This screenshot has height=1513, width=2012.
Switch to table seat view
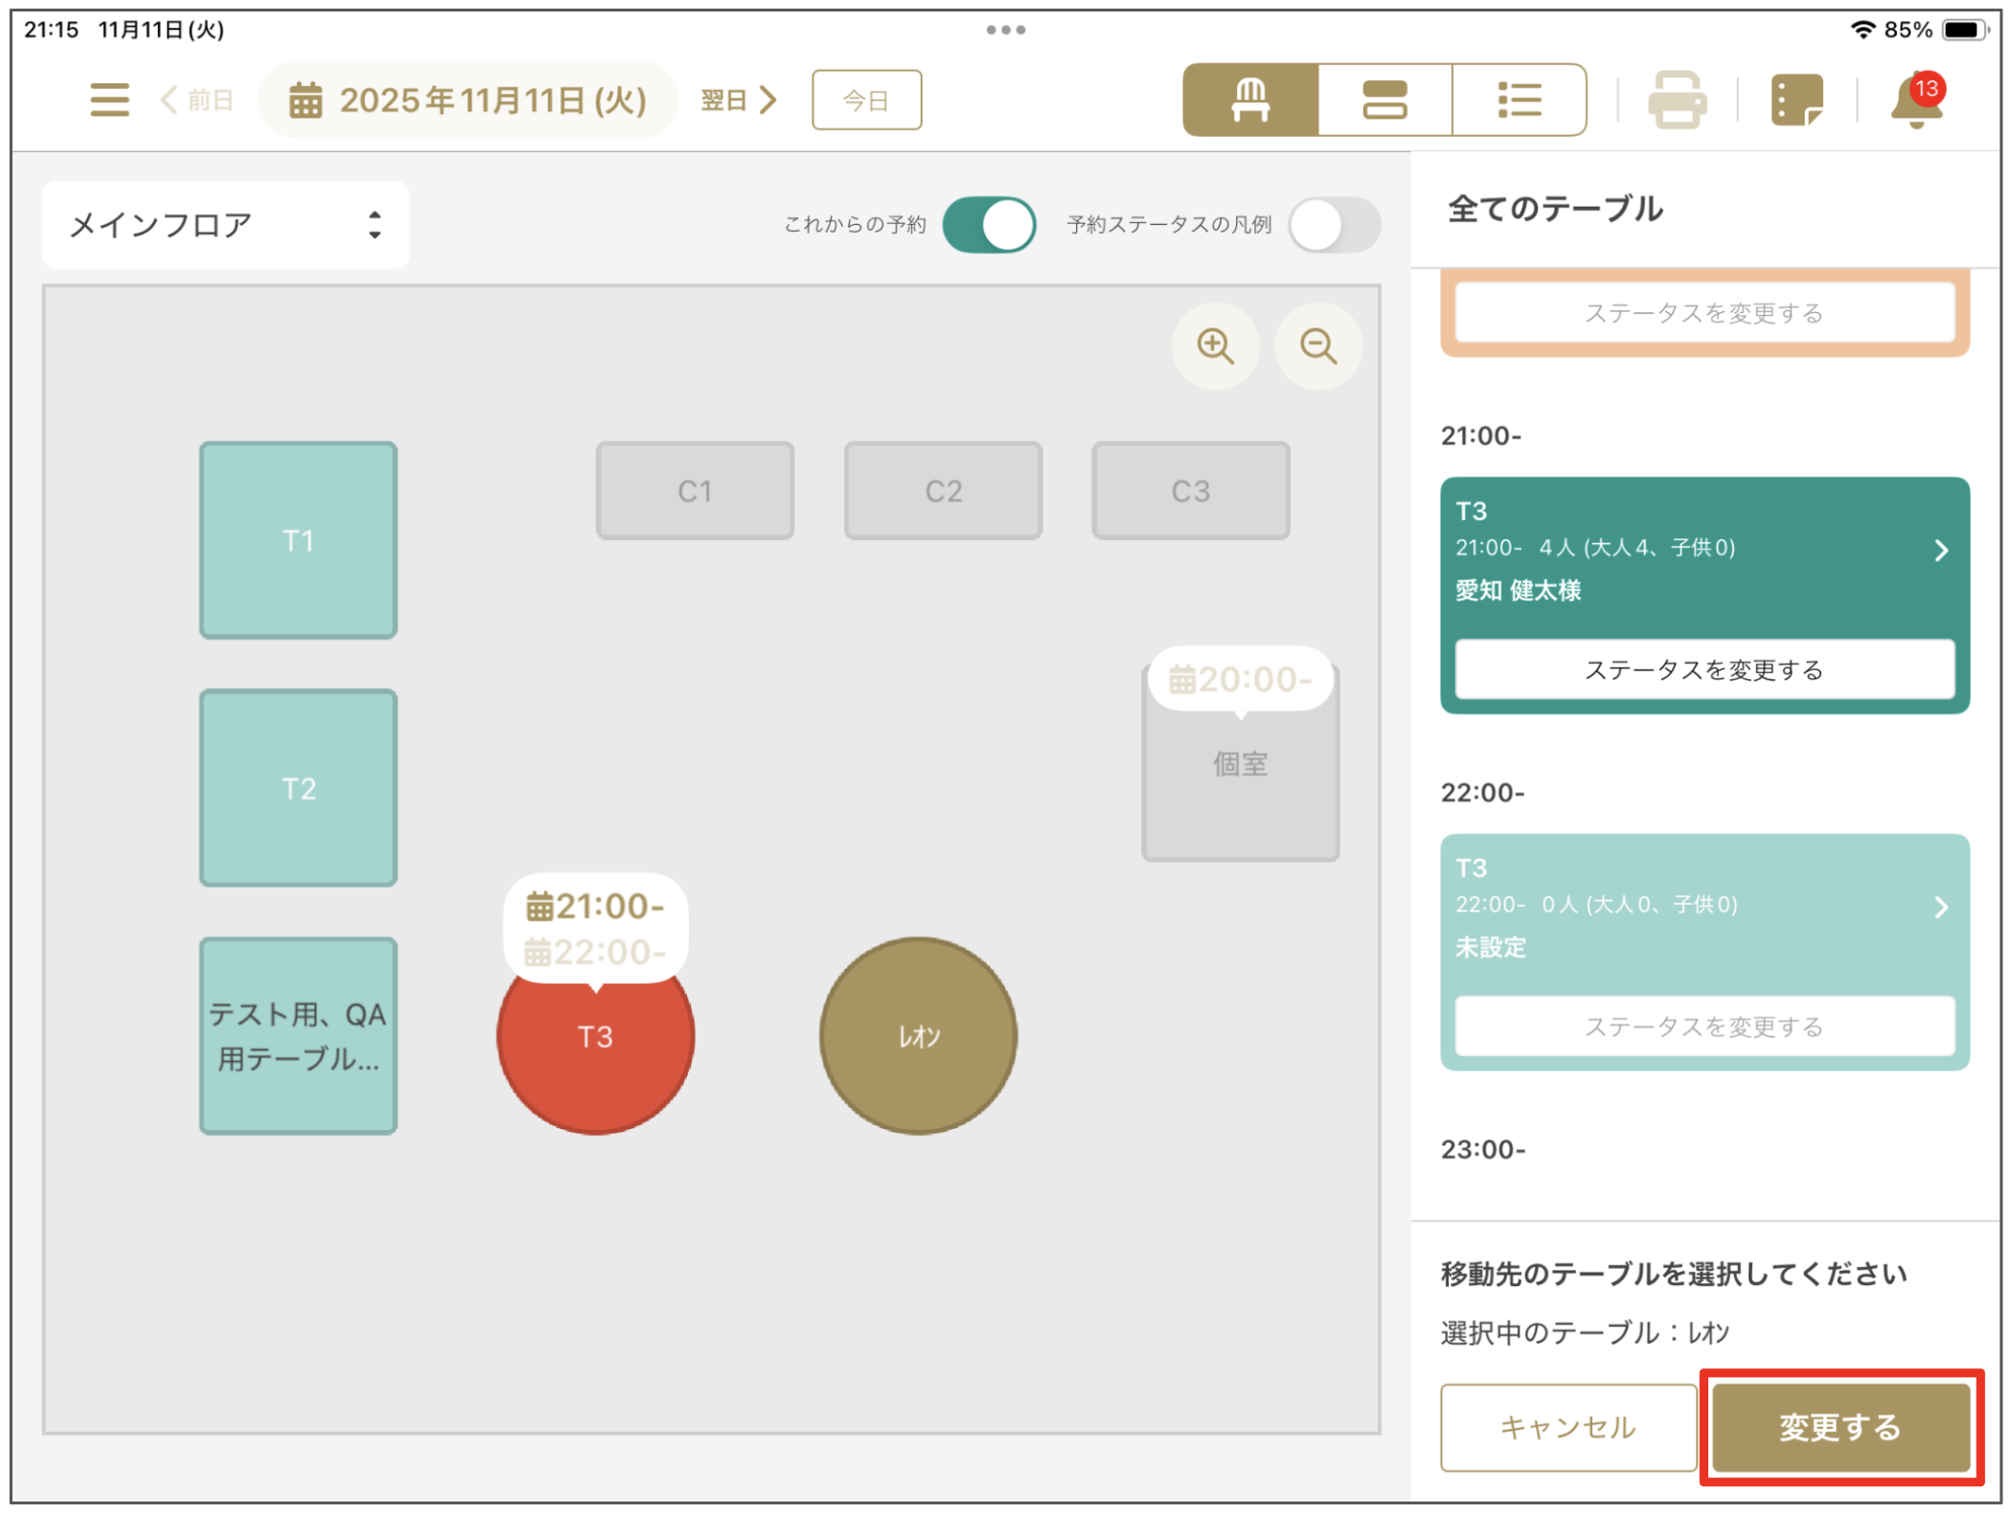pos(1250,100)
